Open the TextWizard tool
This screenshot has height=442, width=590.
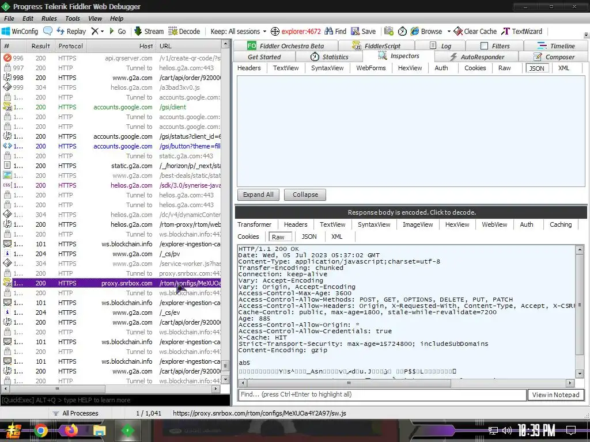click(522, 31)
